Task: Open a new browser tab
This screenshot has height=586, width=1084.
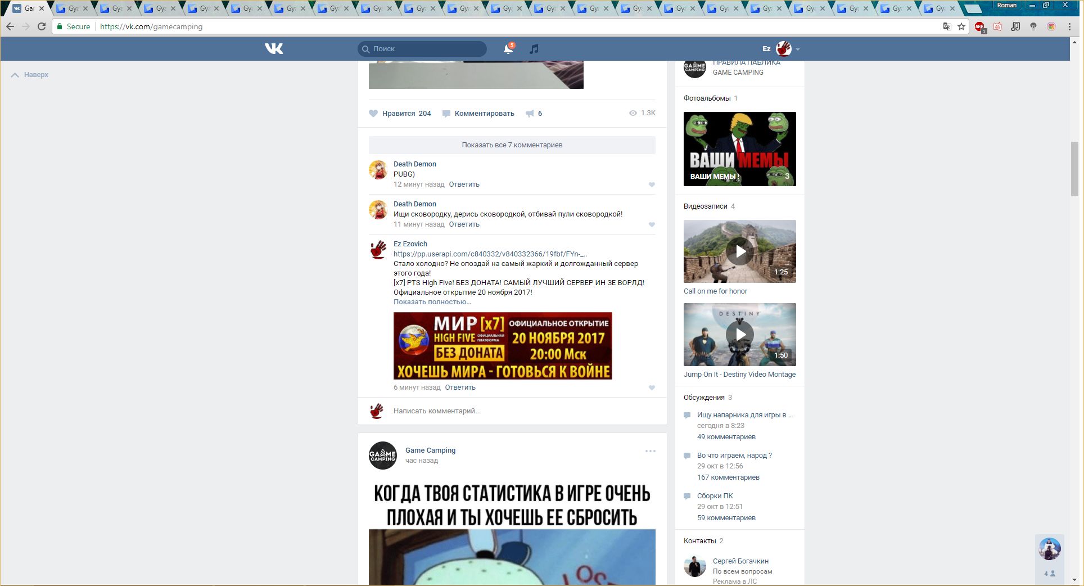Action: click(973, 8)
